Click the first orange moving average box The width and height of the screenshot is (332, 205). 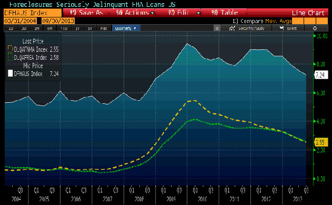pyautogui.click(x=297, y=21)
